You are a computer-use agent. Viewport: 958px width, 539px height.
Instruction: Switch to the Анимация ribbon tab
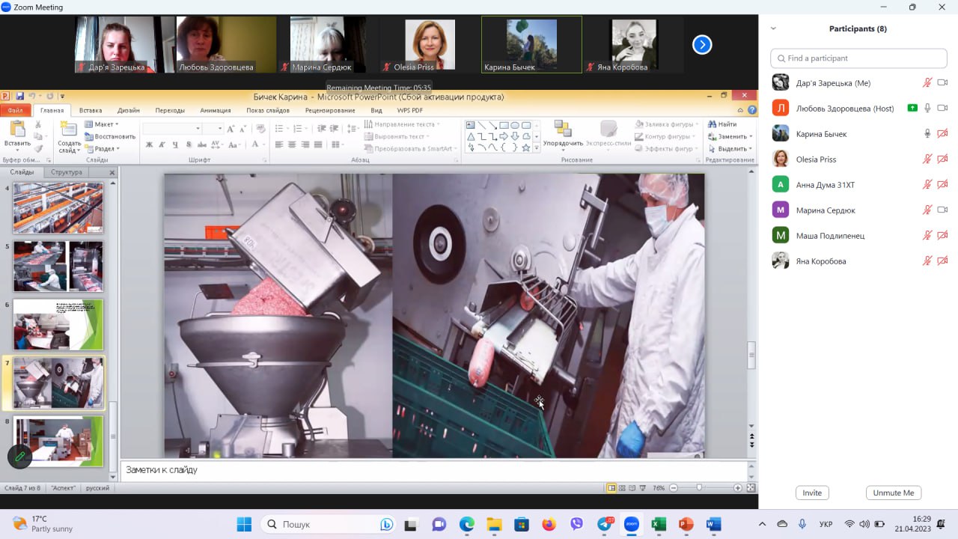click(x=216, y=110)
